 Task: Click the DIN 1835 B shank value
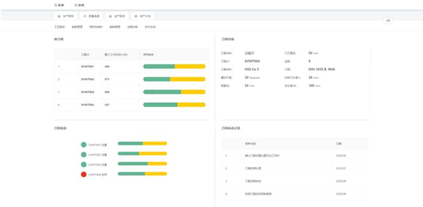coord(322,69)
